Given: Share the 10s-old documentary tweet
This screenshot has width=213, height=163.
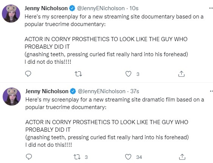Looking at the screenshot, I should pyautogui.click(x=181, y=74).
